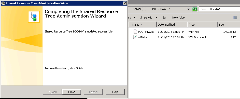
Task: Expand the dropdown arrow after System (C:)
Action: tap(149, 9)
